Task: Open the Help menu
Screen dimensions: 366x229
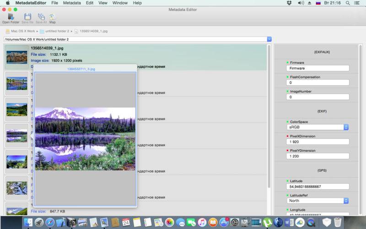Action: pyautogui.click(x=137, y=3)
